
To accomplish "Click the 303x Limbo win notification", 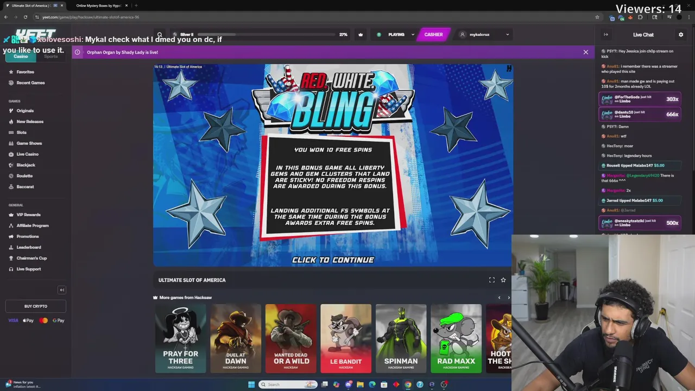I will [640, 99].
